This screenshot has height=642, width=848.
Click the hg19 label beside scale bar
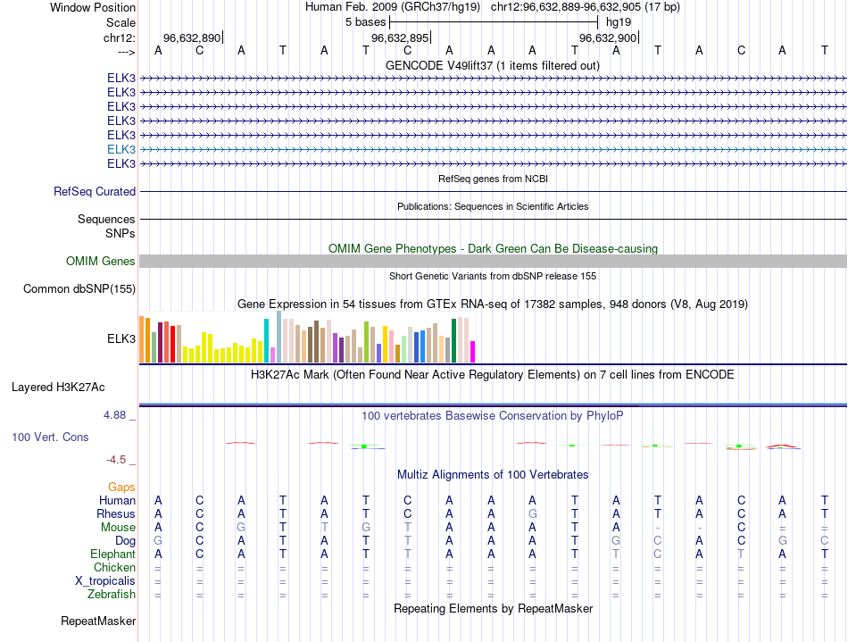(x=619, y=22)
